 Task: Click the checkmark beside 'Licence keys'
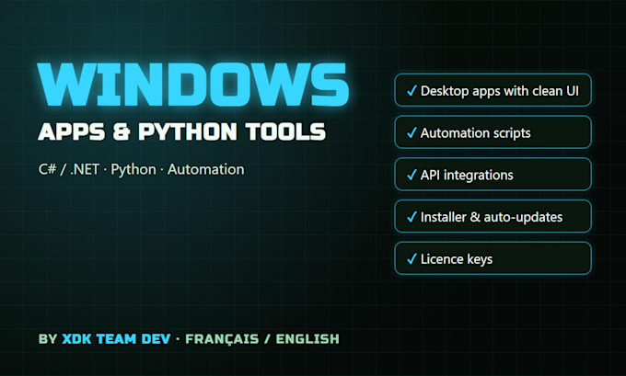click(x=412, y=259)
